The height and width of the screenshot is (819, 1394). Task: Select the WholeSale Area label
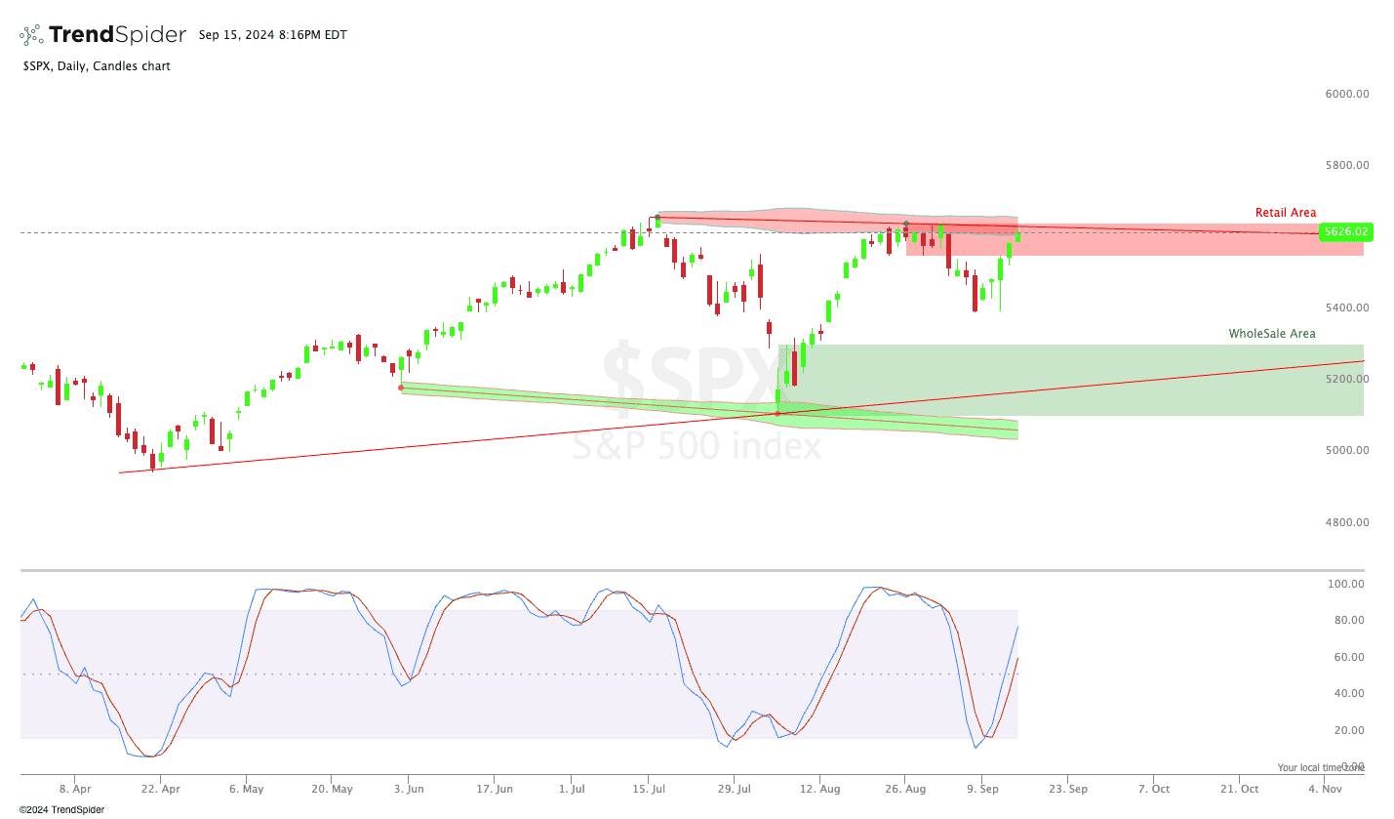[x=1271, y=334]
